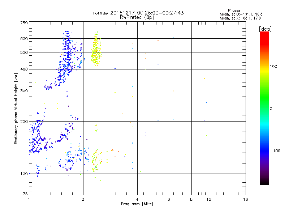The width and height of the screenshot is (289, 217).
Task: Click the 'Stationary phase Virtual Height [km]' axis label
Action: 16,109
